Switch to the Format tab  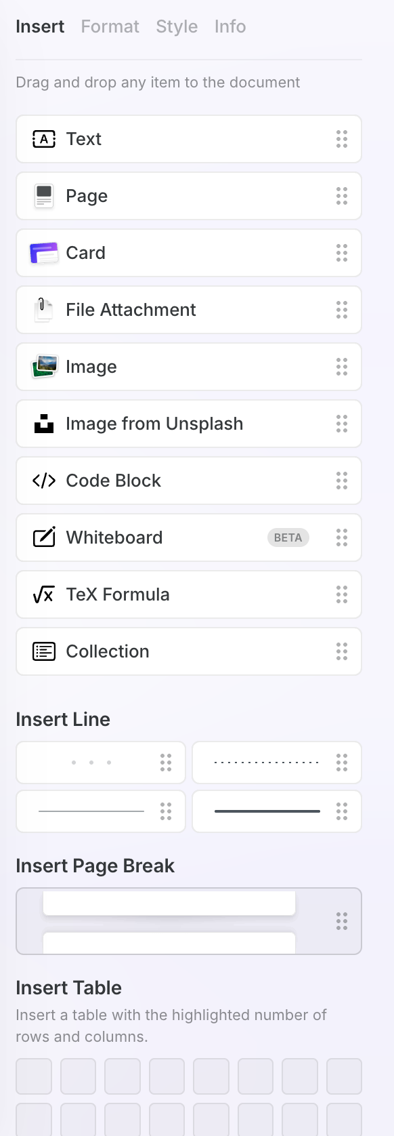110,26
